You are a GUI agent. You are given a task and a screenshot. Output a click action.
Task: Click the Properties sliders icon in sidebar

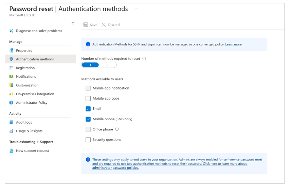click(11, 50)
